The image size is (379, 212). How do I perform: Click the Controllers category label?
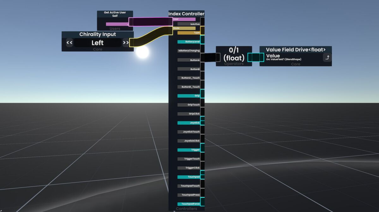[186, 208]
